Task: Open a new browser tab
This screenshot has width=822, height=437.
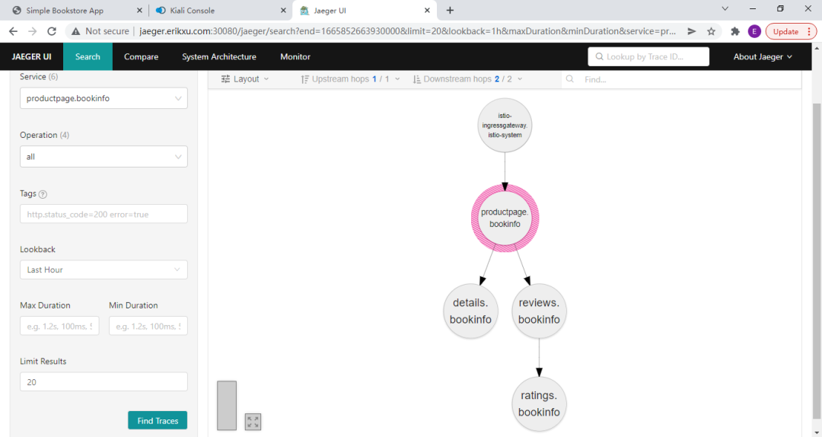Action: pyautogui.click(x=450, y=11)
